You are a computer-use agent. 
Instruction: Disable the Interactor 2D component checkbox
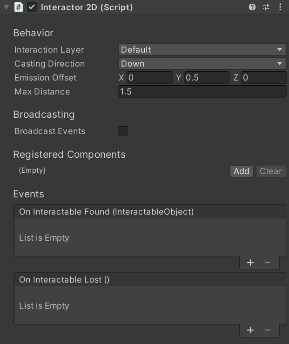click(32, 7)
